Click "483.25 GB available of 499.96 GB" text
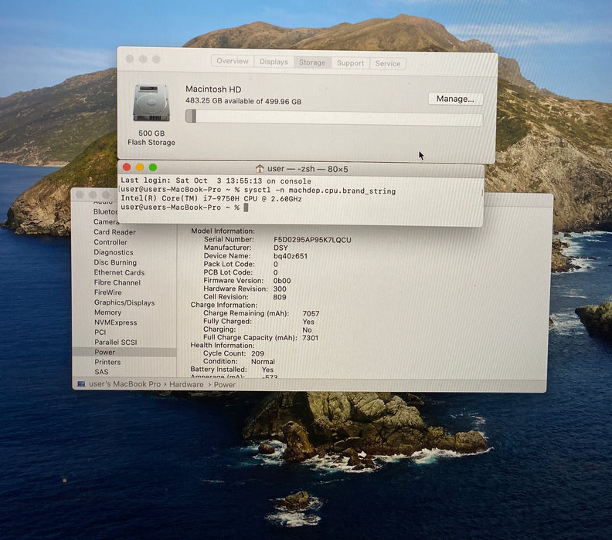Screen dimensions: 612x540 (x=243, y=101)
